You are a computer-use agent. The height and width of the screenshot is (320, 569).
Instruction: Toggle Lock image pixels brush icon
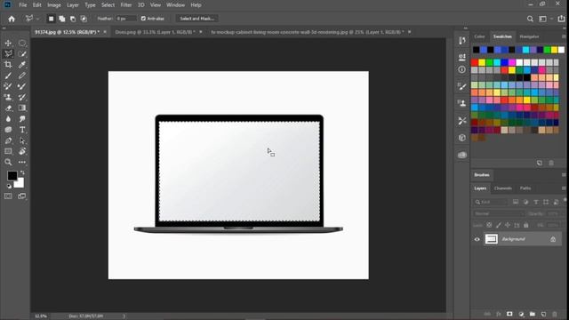click(x=499, y=225)
